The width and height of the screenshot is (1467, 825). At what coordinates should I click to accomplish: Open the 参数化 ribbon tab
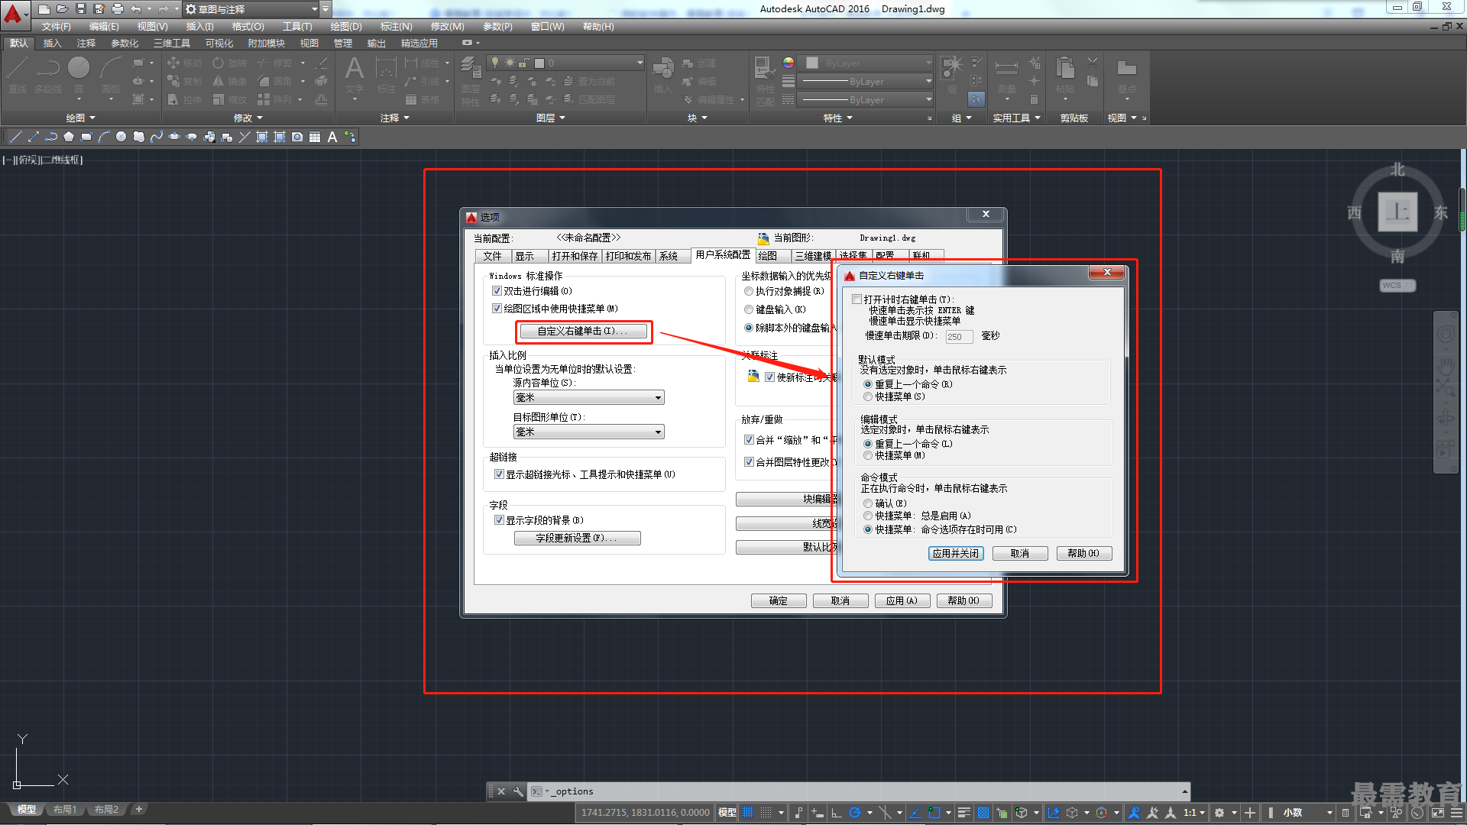pyautogui.click(x=125, y=44)
